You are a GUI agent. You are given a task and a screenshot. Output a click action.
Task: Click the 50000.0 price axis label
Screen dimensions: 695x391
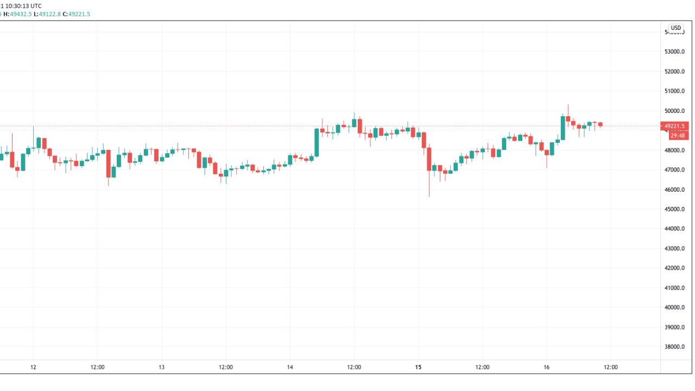pos(674,111)
